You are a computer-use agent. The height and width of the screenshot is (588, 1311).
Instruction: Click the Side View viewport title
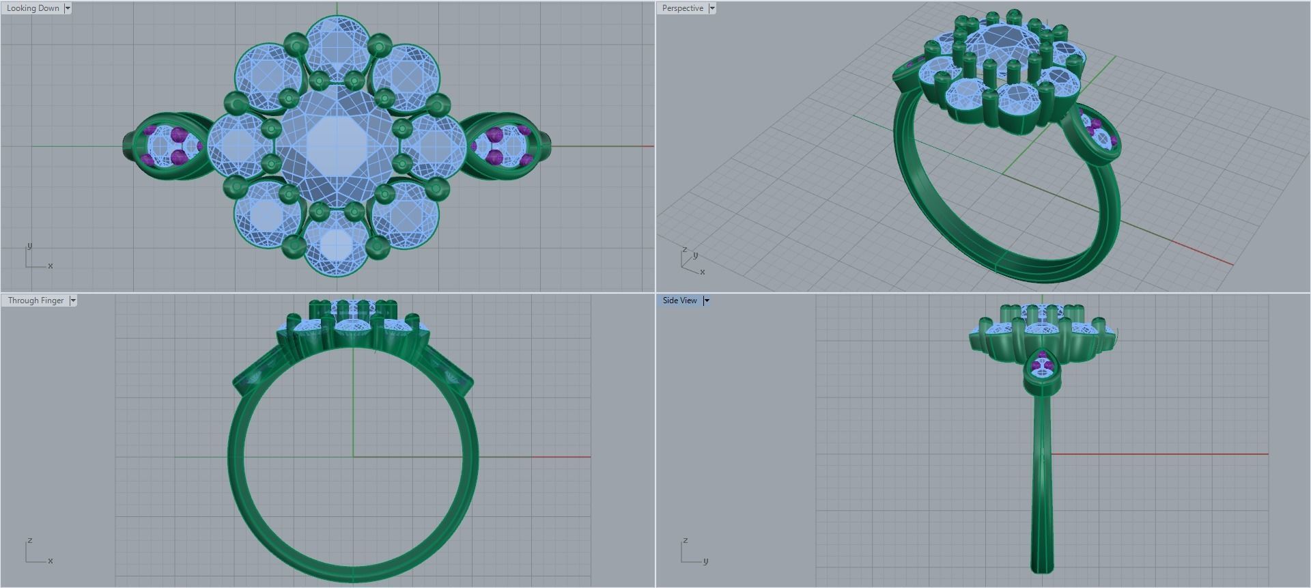click(x=679, y=300)
